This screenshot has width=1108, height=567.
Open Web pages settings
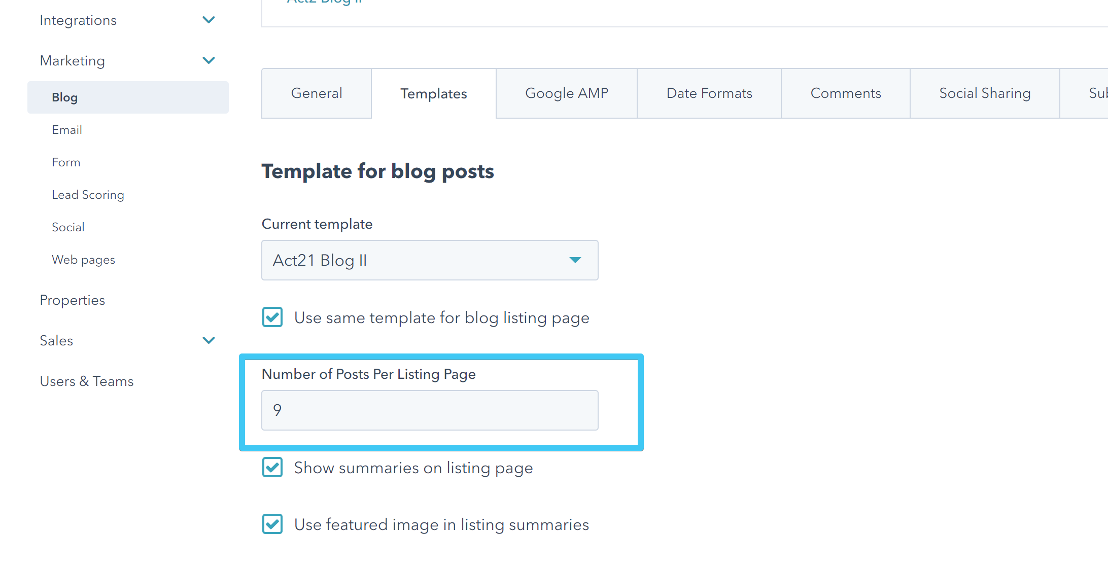[x=83, y=259]
